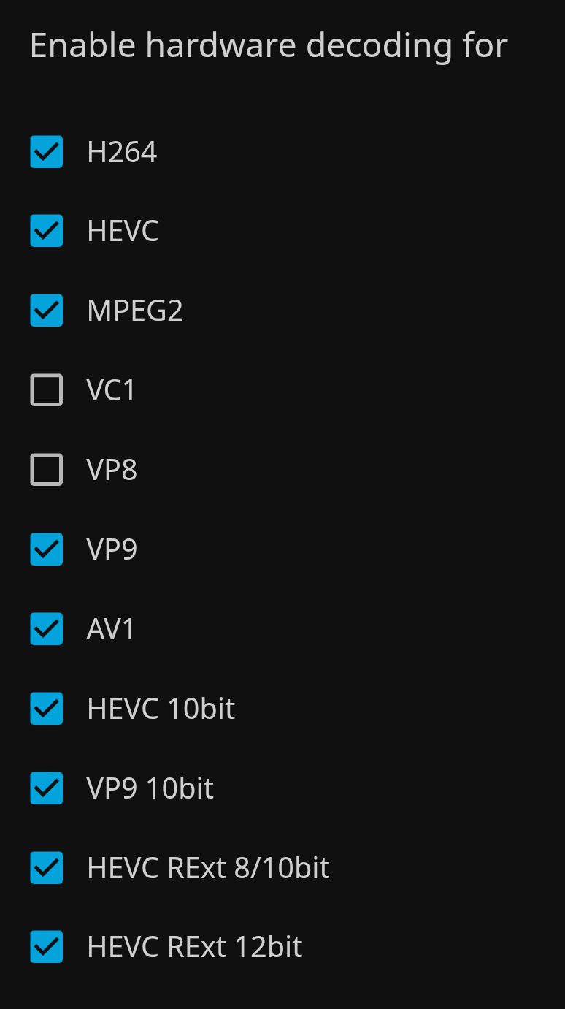Disable the HEVC checkbox
The height and width of the screenshot is (1009, 565).
(x=47, y=231)
